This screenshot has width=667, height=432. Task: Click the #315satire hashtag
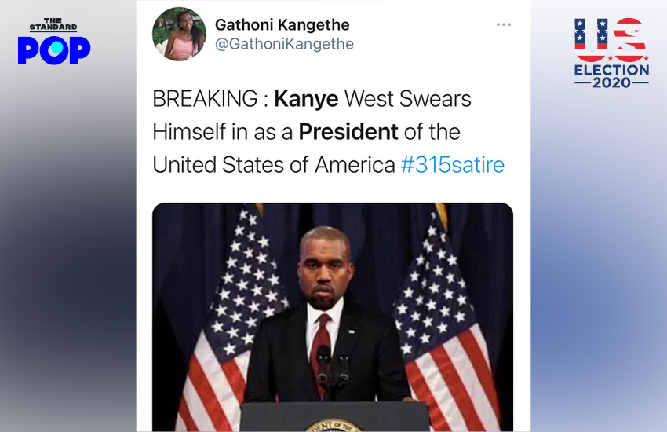[452, 165]
